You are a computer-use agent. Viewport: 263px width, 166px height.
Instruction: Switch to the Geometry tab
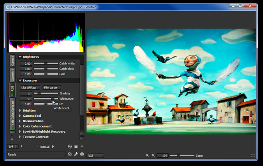coord(12,75)
